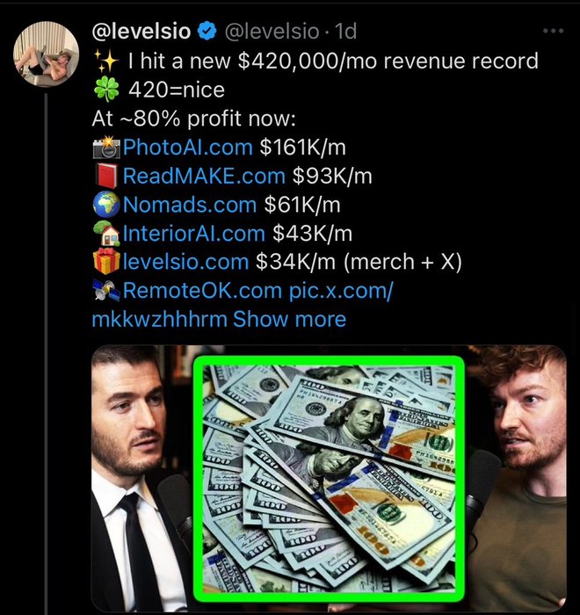Open the PhotoAI.com link
This screenshot has height=615, width=580.
pos(187,148)
